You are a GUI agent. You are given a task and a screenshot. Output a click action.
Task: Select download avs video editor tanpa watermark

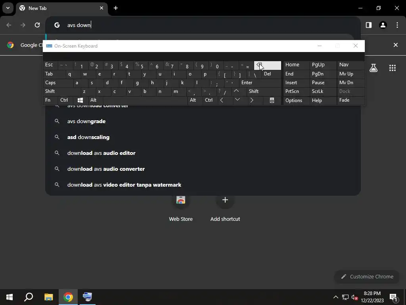203,185
